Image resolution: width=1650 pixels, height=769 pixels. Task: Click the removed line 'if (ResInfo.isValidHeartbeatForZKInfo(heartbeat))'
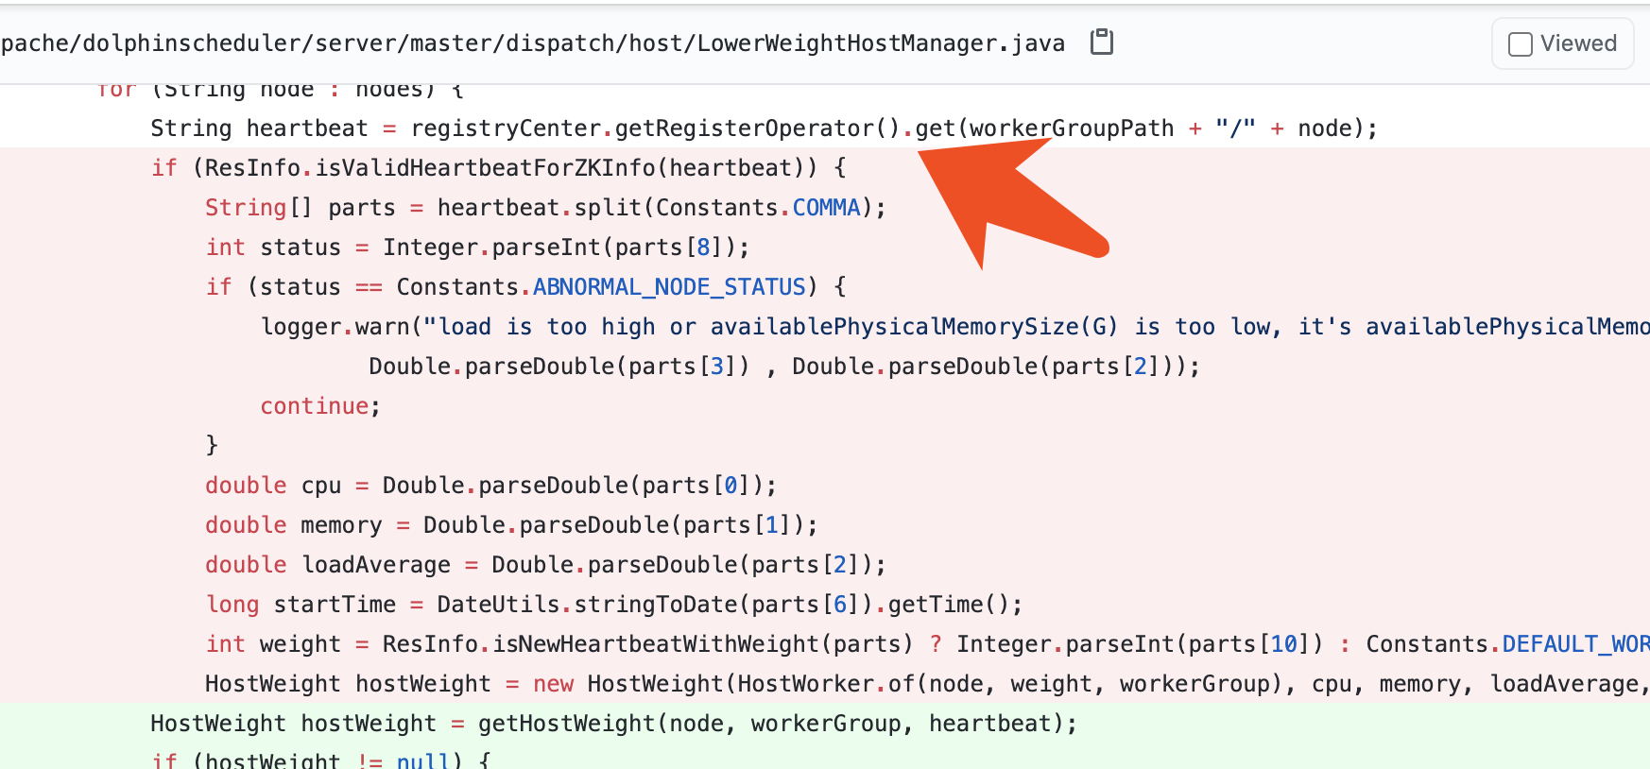498,168
